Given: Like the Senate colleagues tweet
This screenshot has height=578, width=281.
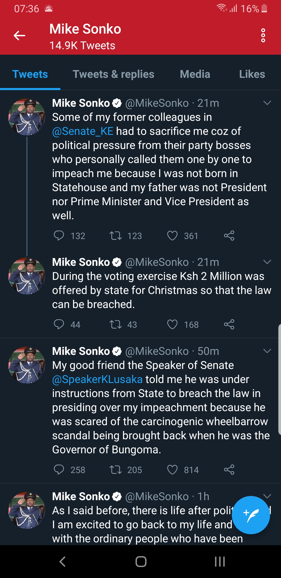Looking at the screenshot, I should tap(172, 236).
